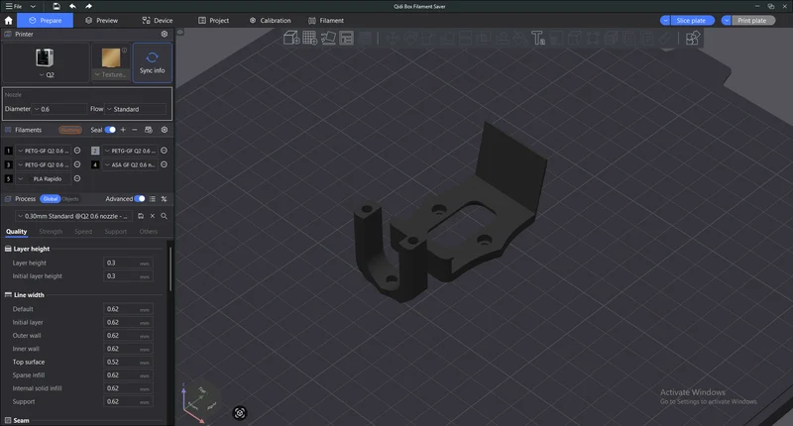This screenshot has width=793, height=426.
Task: Add a filament with the plus icon
Action: click(123, 130)
